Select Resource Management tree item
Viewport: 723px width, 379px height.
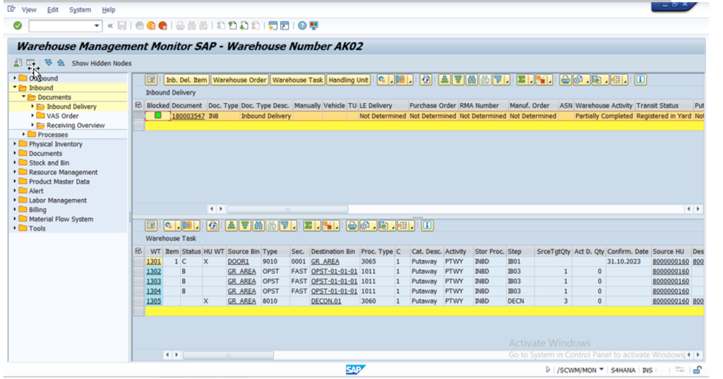[x=63, y=172]
